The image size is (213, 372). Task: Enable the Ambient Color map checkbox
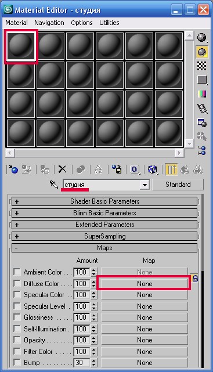click(x=17, y=272)
